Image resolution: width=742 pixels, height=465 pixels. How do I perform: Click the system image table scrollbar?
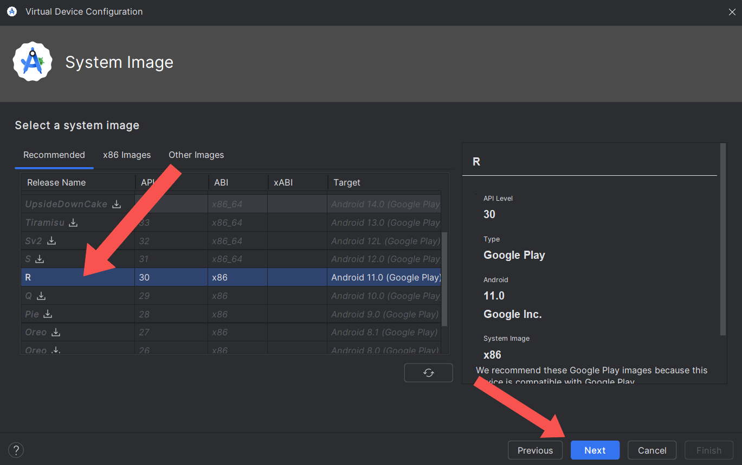click(445, 279)
